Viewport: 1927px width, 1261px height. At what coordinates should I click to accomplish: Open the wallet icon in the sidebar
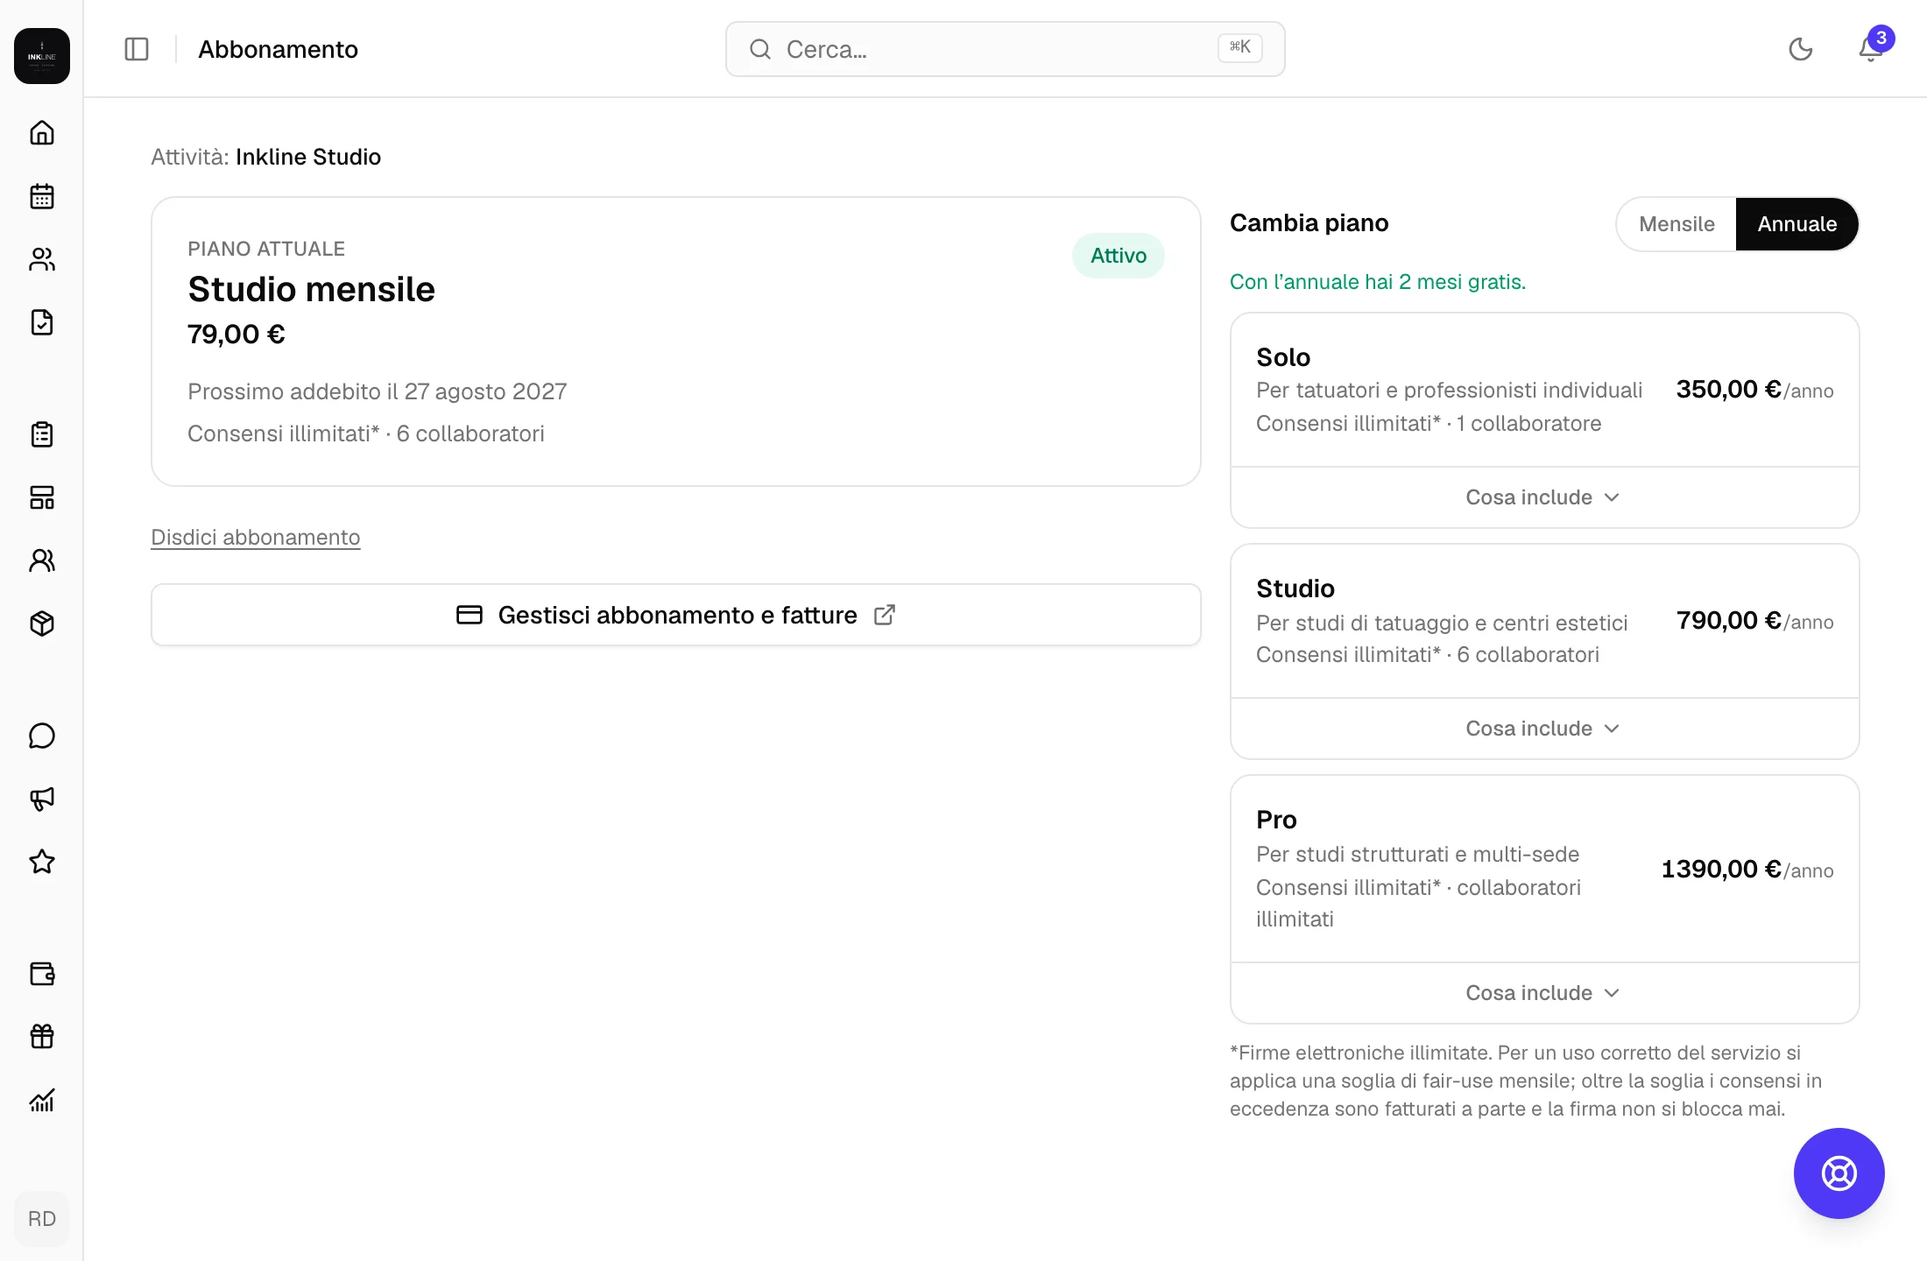42,974
